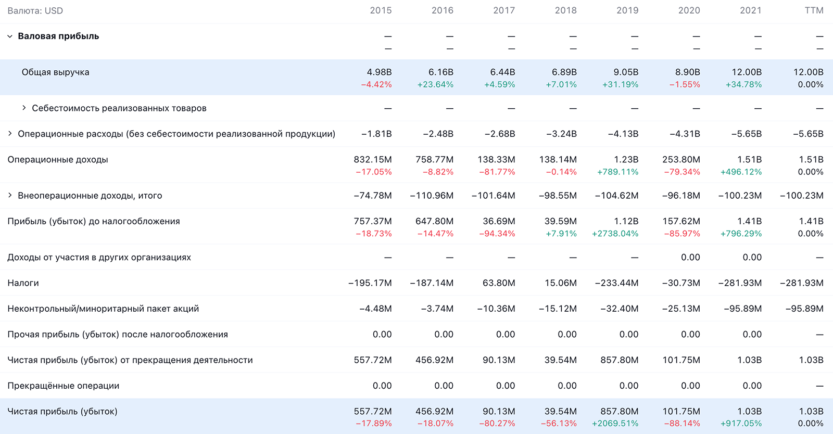This screenshot has height=434, width=833.
Task: Select the 2020 column header
Action: pos(689,10)
